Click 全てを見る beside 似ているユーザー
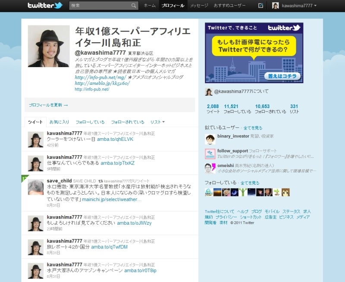Image resolution: width=345 pixels, height=282 pixels. pos(253,128)
